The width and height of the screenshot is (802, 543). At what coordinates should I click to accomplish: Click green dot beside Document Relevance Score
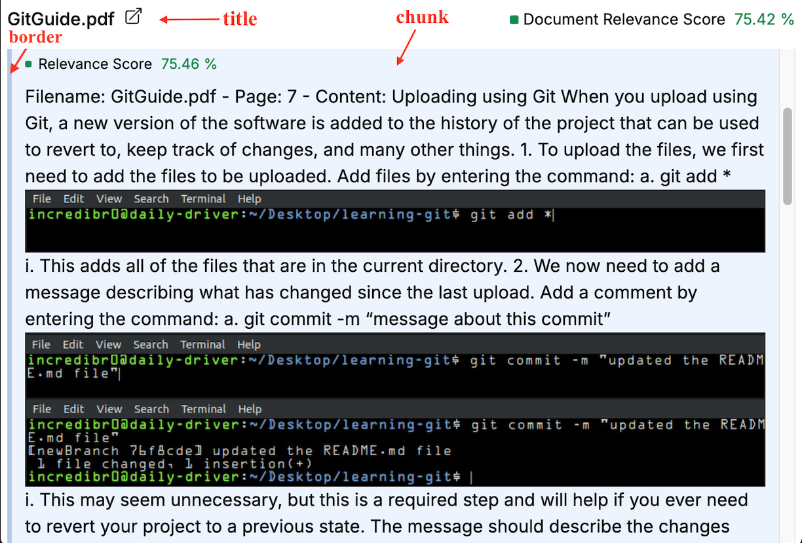pos(514,20)
